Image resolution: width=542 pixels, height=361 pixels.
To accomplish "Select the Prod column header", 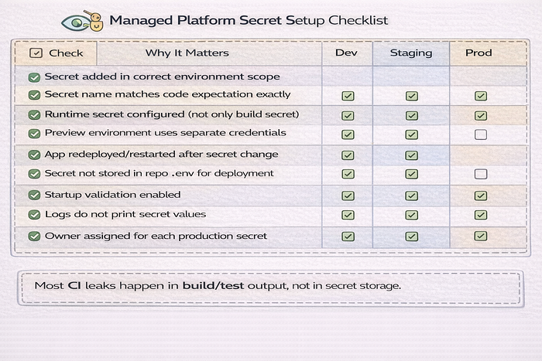I will pyautogui.click(x=479, y=53).
